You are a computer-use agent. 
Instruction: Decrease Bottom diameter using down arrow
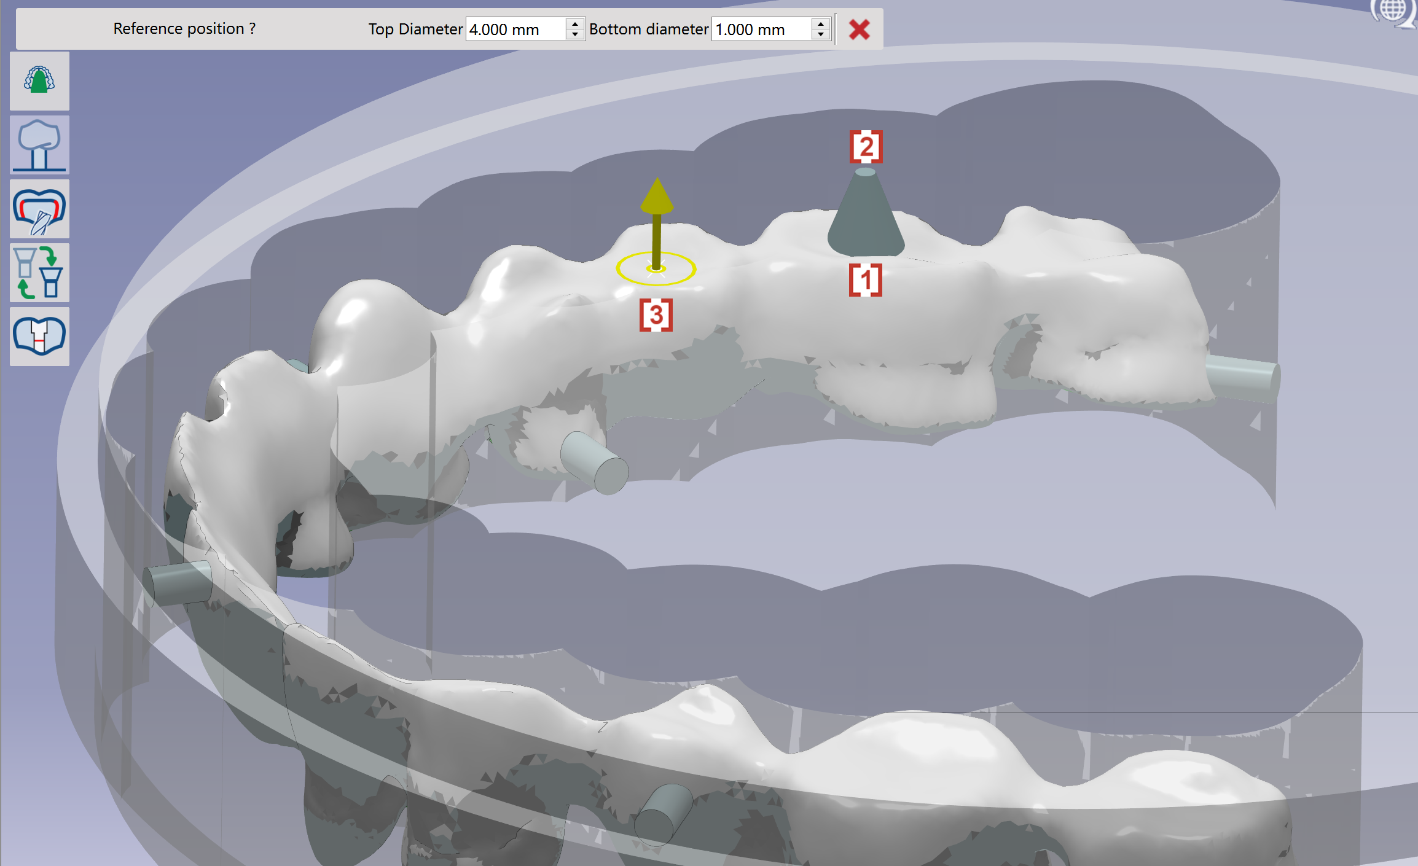pos(821,34)
